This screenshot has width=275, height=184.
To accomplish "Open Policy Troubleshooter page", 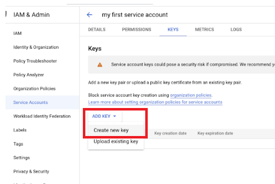I will click(x=35, y=61).
